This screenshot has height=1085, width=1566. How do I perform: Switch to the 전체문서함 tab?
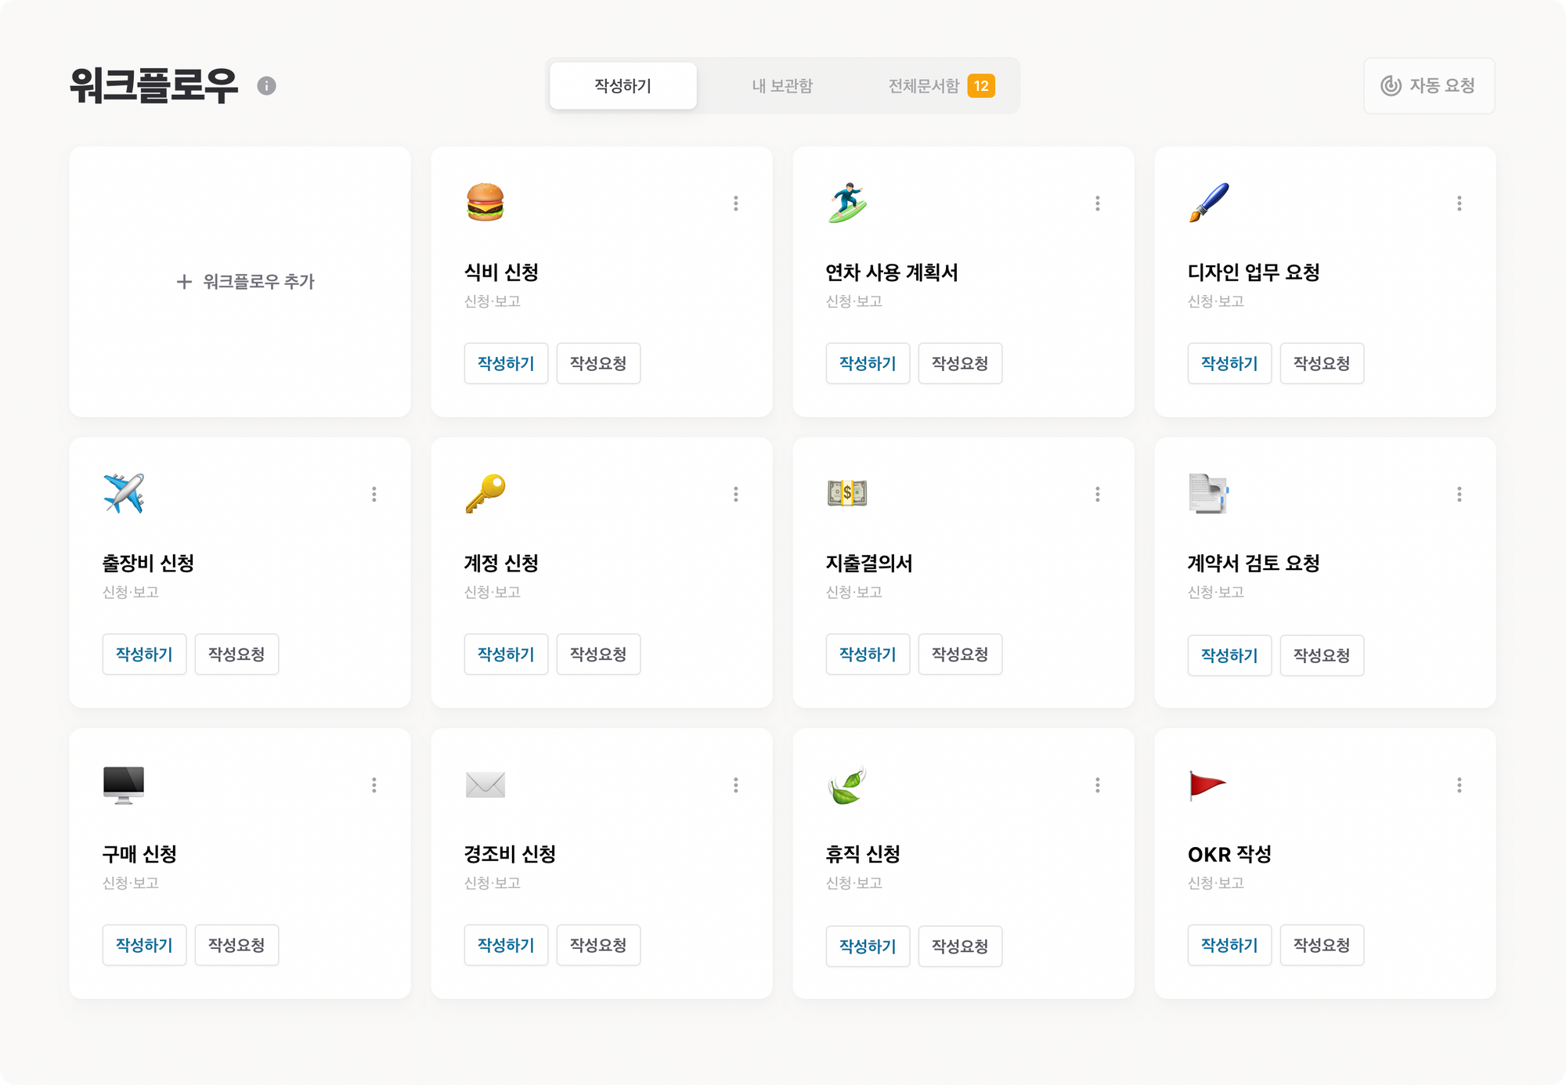click(940, 85)
